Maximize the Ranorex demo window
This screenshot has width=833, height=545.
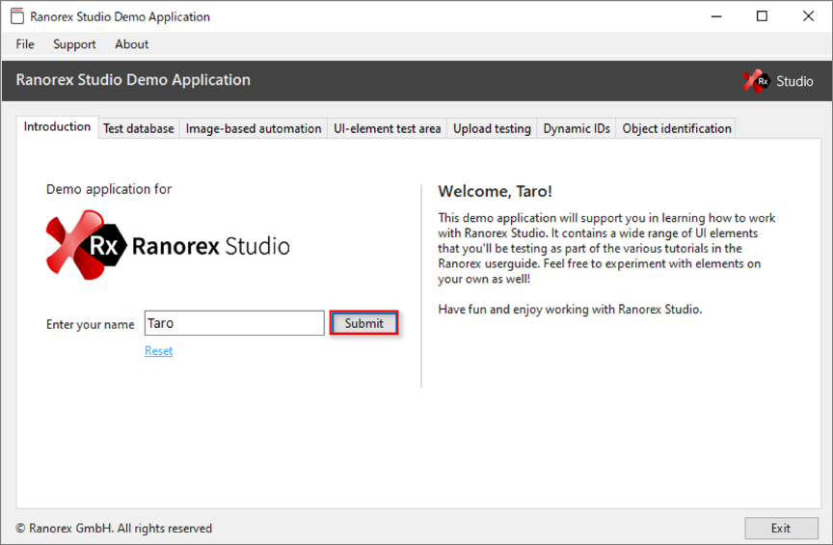[762, 16]
